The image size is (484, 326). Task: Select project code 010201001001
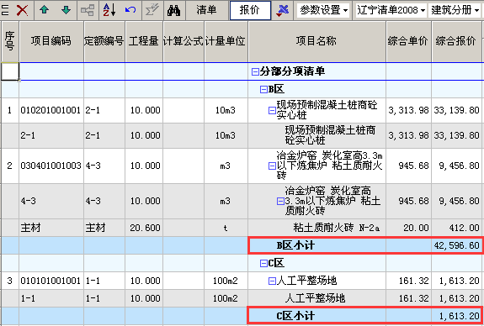(51, 110)
